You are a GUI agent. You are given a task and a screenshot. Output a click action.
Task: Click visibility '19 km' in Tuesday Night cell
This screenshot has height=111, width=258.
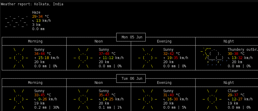[233, 103]
